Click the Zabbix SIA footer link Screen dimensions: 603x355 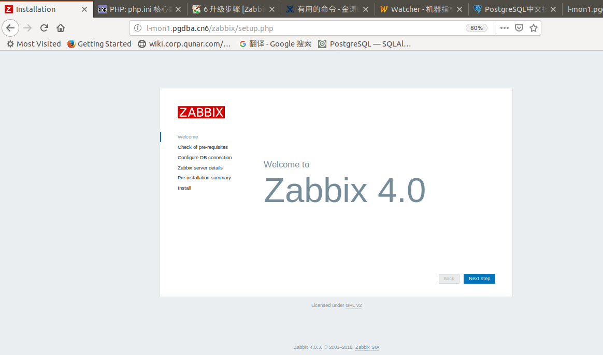[367, 347]
